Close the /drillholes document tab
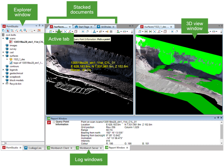The width and height of the screenshot is (224, 166). point(113,26)
